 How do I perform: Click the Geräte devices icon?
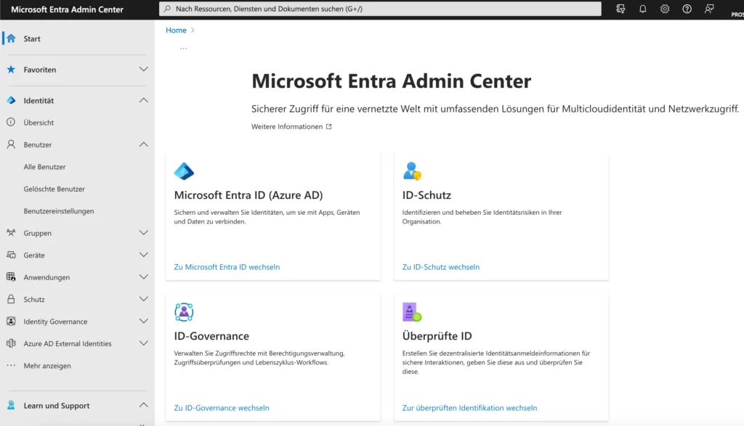(x=11, y=255)
